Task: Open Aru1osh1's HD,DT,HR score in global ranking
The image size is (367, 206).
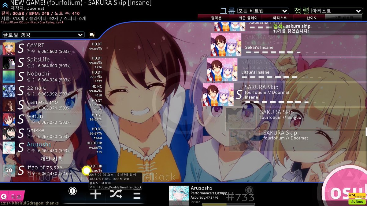Action: (52, 147)
